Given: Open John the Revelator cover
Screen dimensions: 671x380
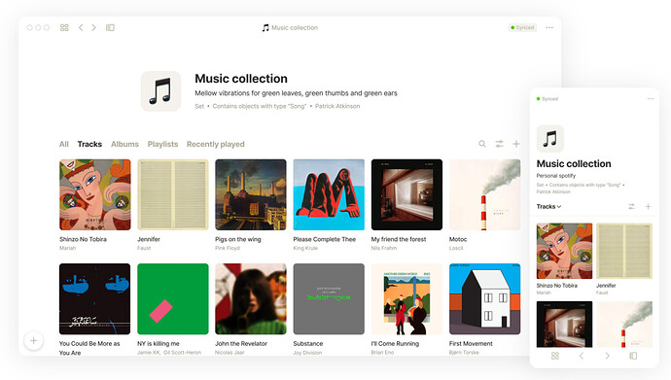Looking at the screenshot, I should 251,298.
